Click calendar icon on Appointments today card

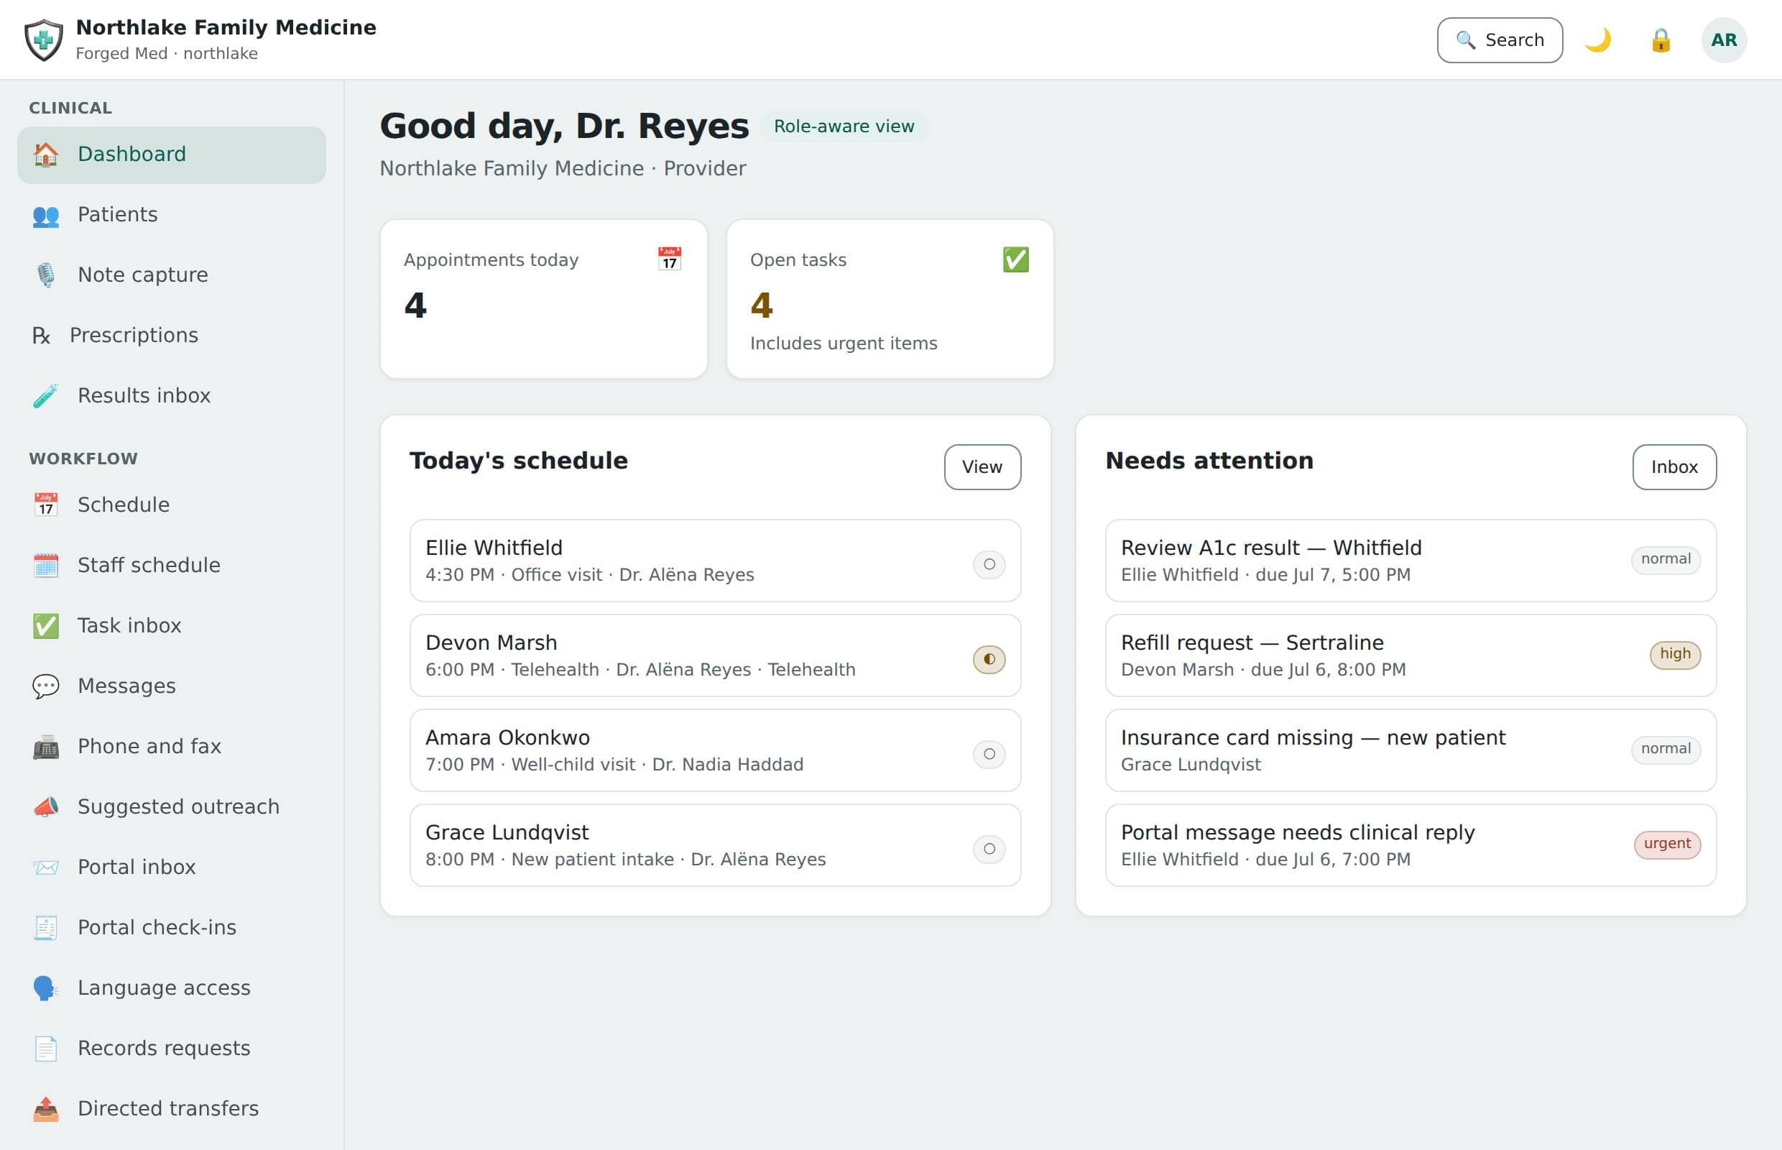[x=669, y=259]
